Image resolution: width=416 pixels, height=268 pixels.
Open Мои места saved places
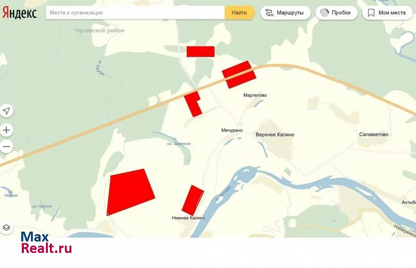pyautogui.click(x=386, y=12)
